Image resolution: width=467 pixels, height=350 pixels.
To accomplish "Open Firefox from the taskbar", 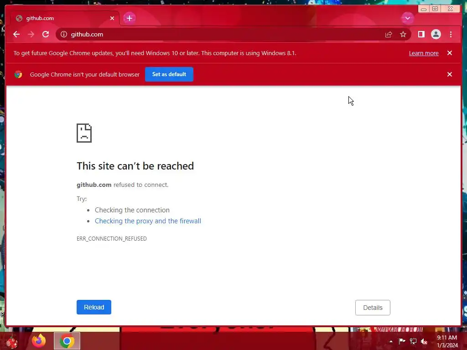I will [x=39, y=341].
